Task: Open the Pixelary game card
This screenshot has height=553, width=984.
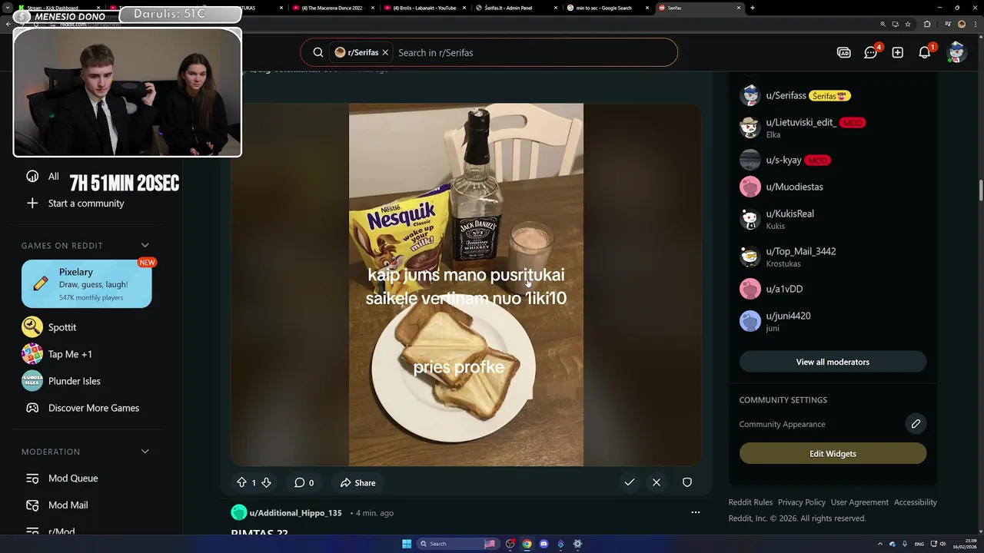Action: [87, 283]
